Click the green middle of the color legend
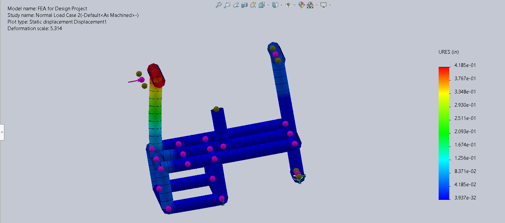The image size is (505, 223). tap(444, 133)
